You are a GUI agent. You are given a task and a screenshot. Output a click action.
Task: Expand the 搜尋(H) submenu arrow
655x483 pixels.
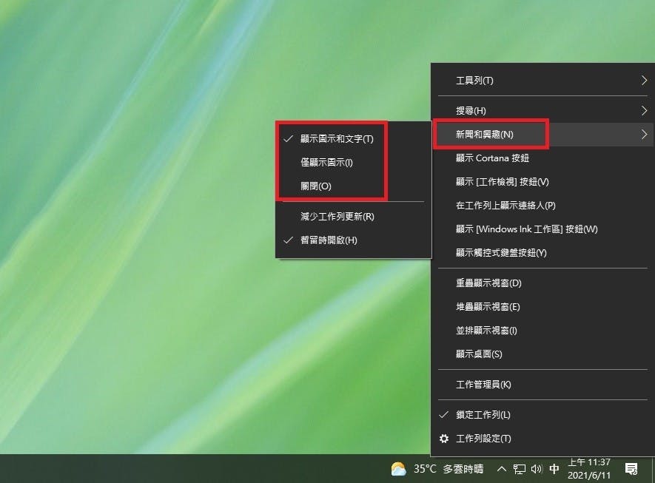tap(644, 111)
